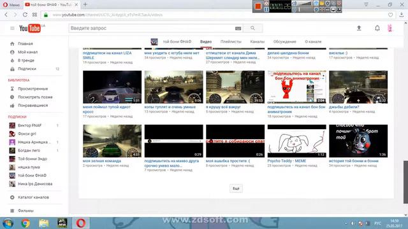Open the account avatar menu

(390, 28)
